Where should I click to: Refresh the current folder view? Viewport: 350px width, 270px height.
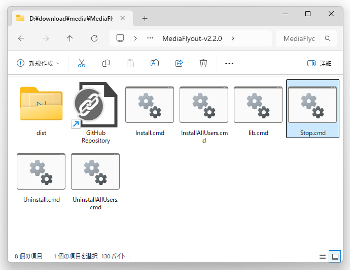click(94, 38)
